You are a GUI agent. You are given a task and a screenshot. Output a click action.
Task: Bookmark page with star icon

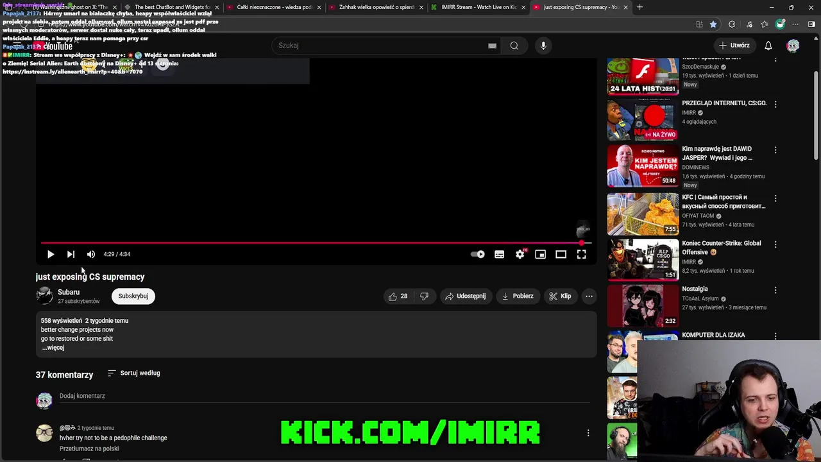(x=713, y=24)
